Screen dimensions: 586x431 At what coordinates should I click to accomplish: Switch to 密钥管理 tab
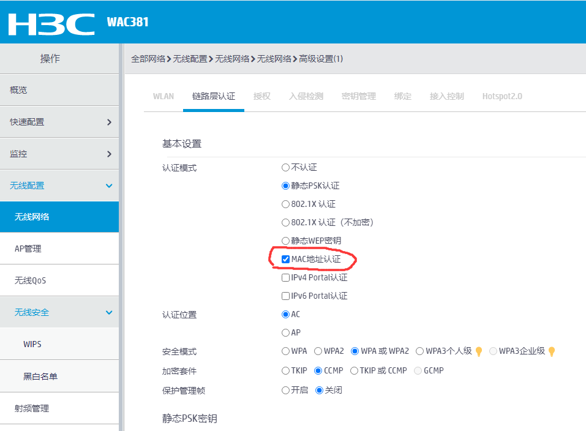pos(359,97)
